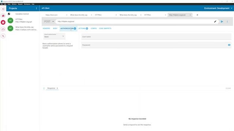Click the User name field

pyautogui.click(x=156, y=37)
